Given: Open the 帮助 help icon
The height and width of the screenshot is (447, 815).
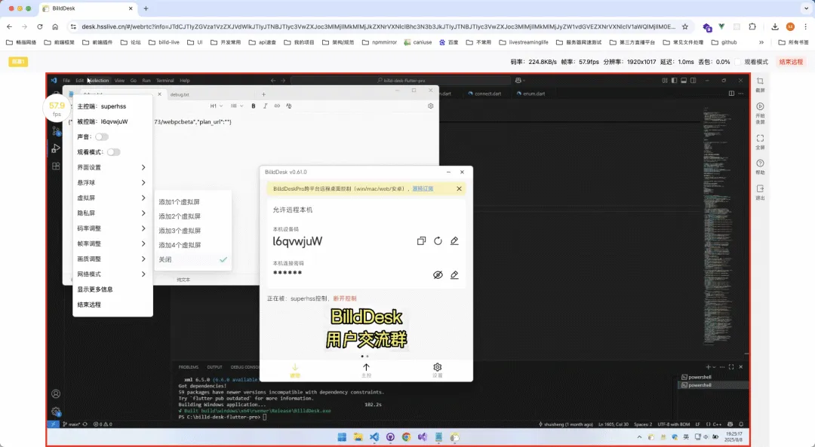Looking at the screenshot, I should [760, 164].
